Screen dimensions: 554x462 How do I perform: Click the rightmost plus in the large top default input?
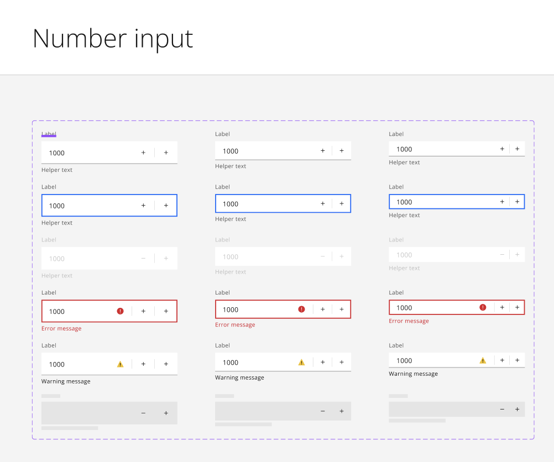pos(166,153)
